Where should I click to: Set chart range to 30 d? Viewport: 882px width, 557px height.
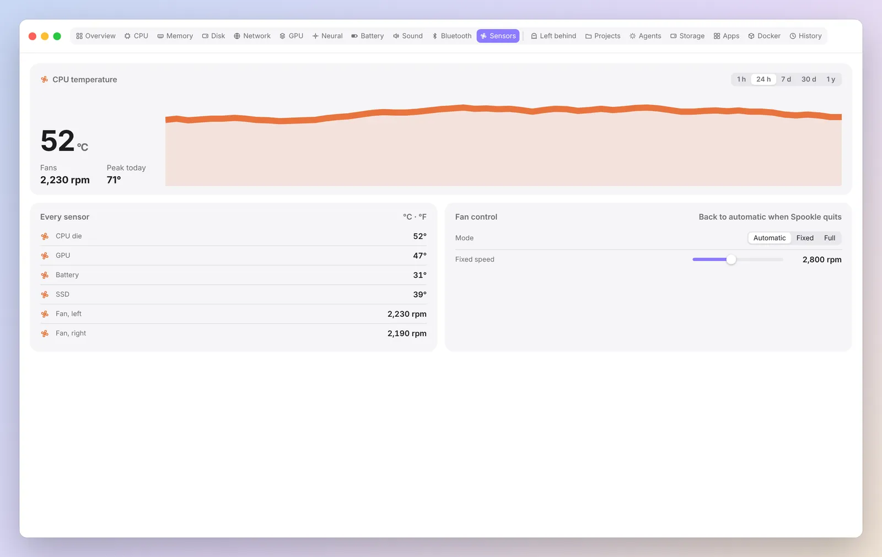(809, 79)
